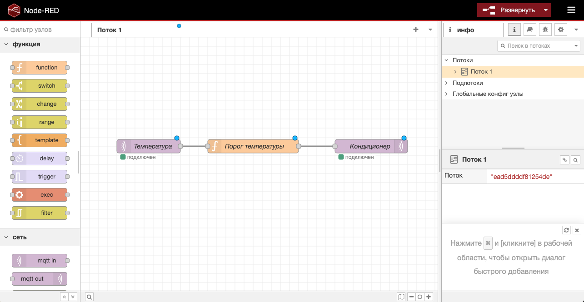The image size is (584, 302).
Task: Toggle the navigator map view
Action: click(401, 297)
